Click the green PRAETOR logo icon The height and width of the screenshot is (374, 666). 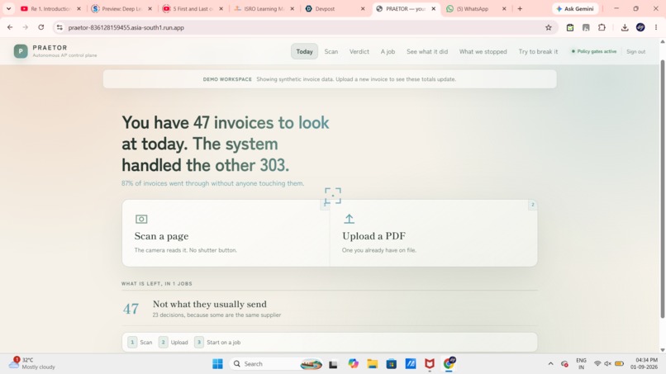[21, 51]
